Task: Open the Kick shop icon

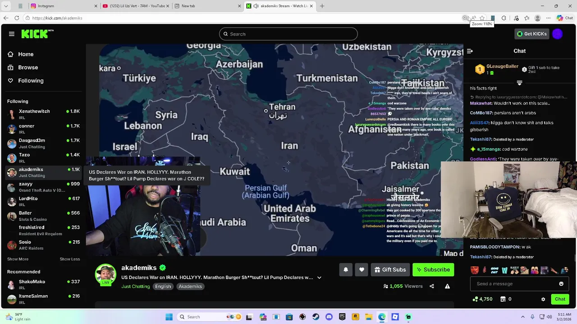Action: coord(503,299)
